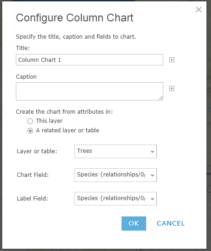
Task: Click the Caption box resize handle
Action: [161, 98]
